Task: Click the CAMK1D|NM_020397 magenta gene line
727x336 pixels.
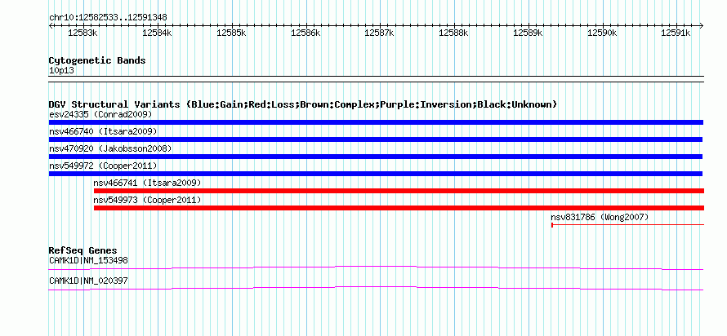Action: (x=376, y=289)
